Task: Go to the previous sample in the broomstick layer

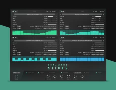Action: click(61, 14)
